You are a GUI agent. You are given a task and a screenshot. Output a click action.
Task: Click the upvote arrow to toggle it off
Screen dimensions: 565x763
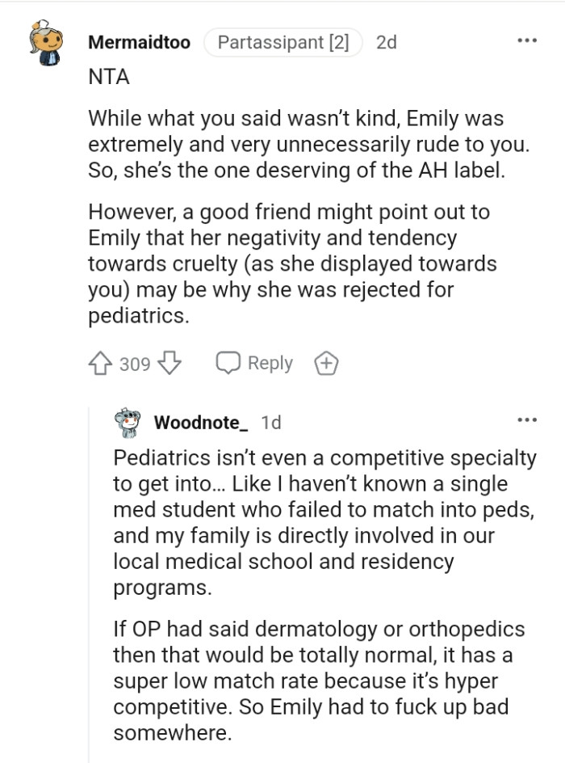coord(98,363)
